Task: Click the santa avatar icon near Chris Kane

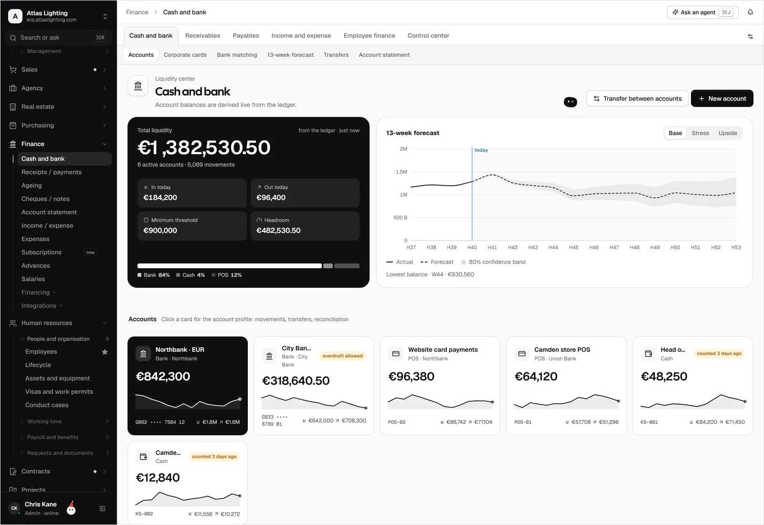Action: 71,508
